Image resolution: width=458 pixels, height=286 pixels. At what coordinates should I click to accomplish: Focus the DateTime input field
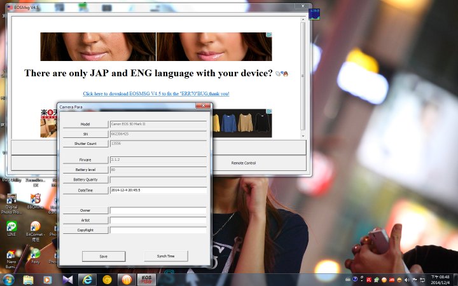click(x=158, y=190)
